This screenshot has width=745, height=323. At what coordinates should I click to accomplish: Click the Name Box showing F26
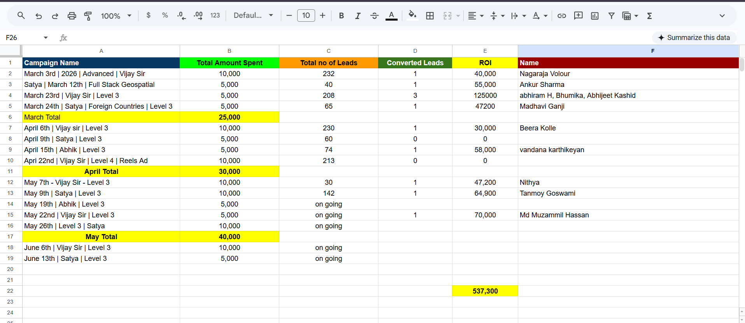point(21,38)
